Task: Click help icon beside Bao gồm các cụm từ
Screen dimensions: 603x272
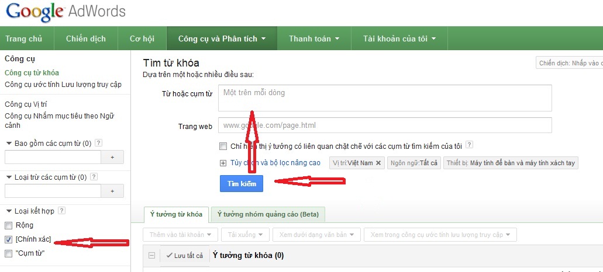Action: [x=98, y=143]
